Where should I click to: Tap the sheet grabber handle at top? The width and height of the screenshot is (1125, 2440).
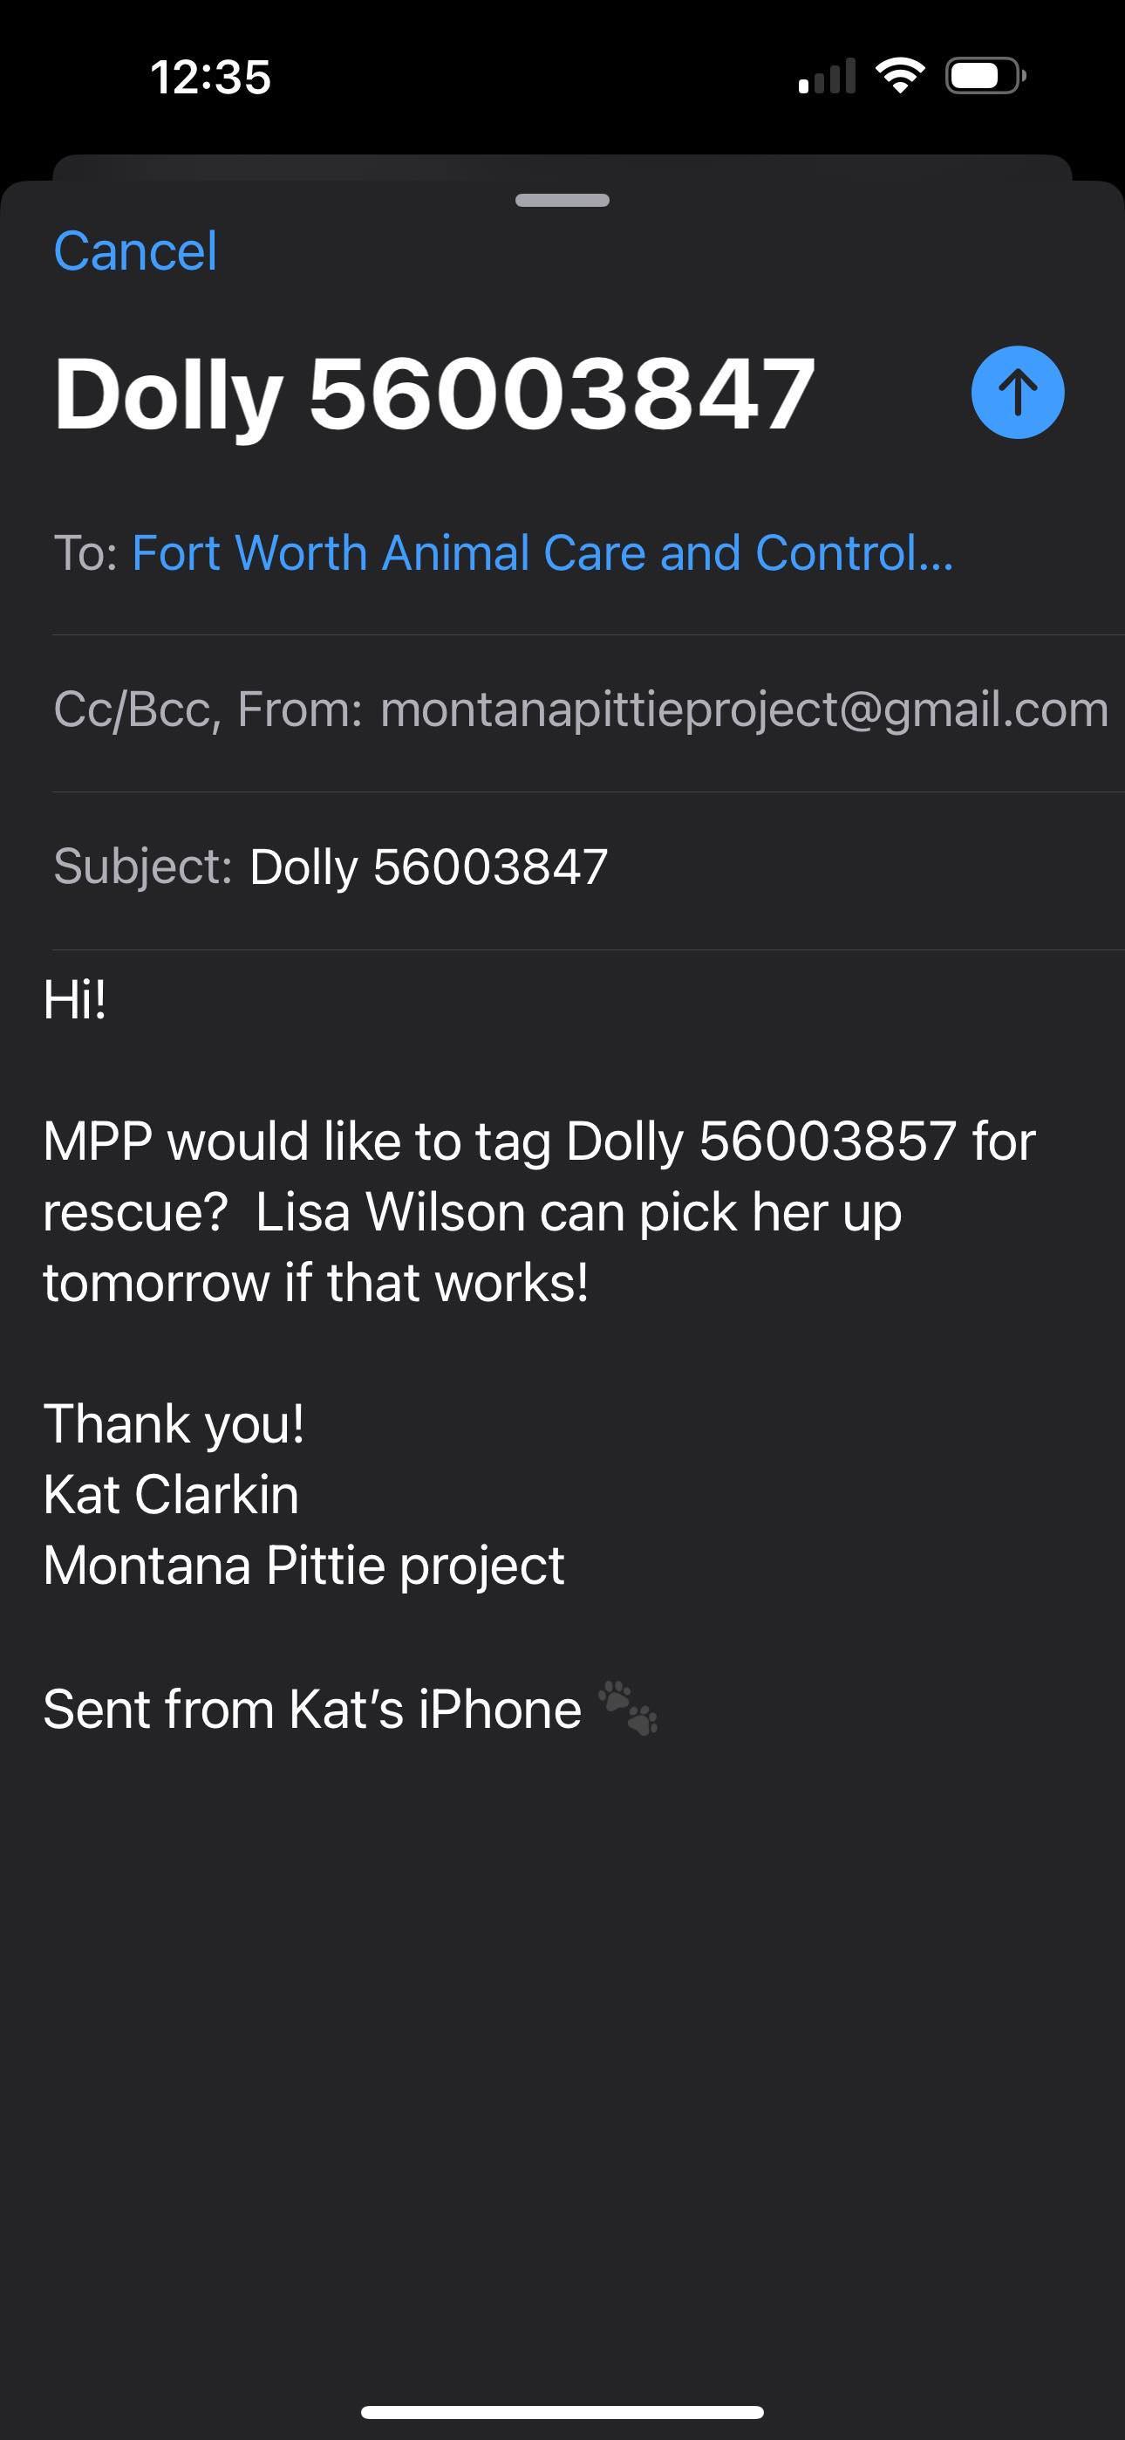pyautogui.click(x=562, y=200)
